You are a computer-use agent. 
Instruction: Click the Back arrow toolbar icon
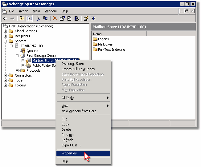(5, 18)
